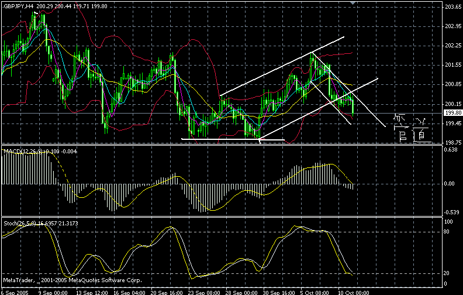Click the 80 stochastic level label
The height and width of the screenshot is (295, 463).
(x=447, y=232)
